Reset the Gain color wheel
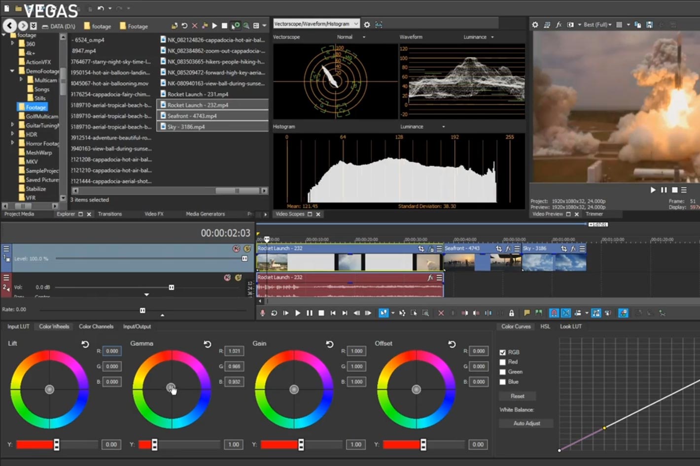Viewport: 700px width, 466px height. (330, 344)
